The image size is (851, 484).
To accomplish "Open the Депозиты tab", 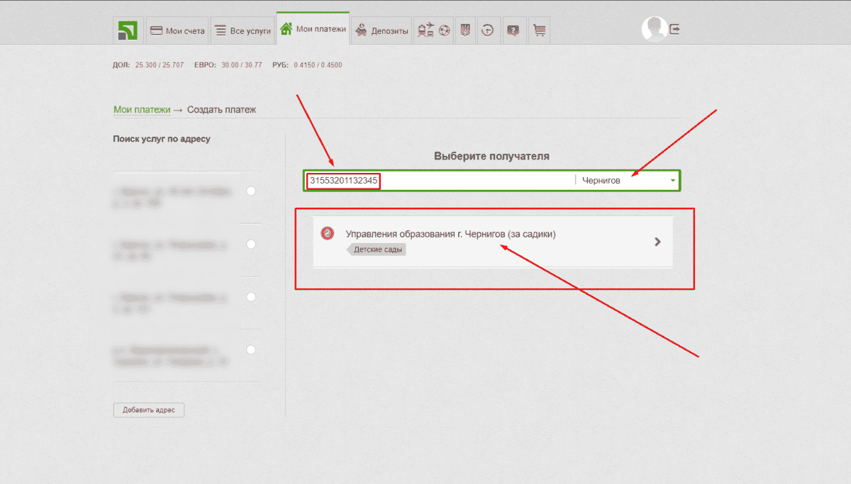I will coord(382,30).
